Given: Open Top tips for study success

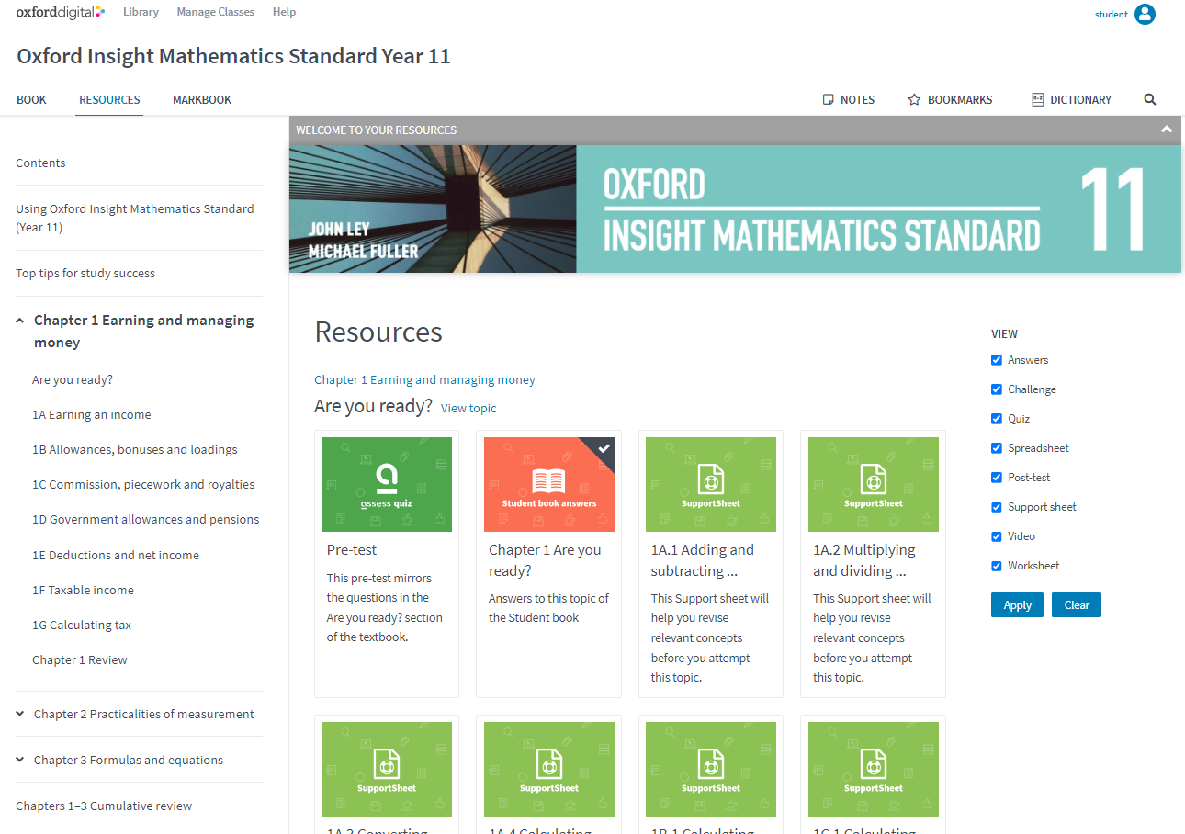Looking at the screenshot, I should (85, 273).
